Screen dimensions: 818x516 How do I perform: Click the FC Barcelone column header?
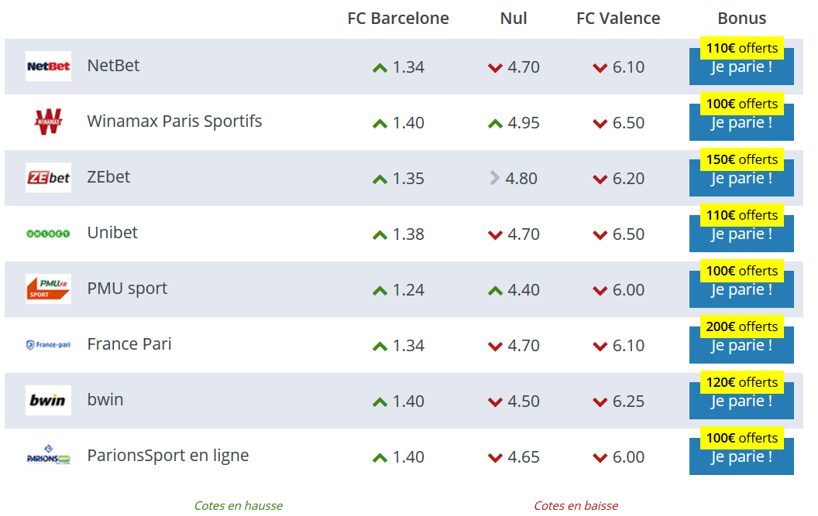click(x=398, y=19)
